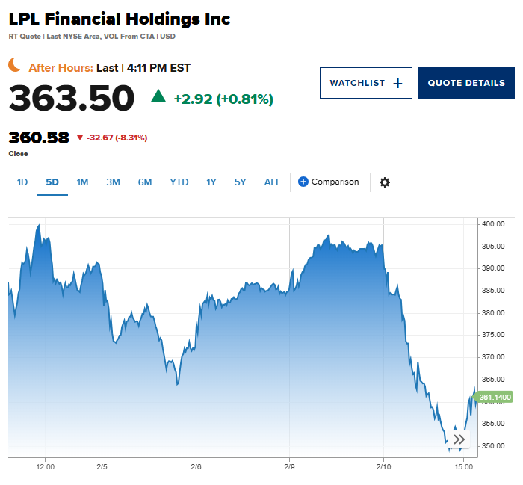Select the 5Y time range
The width and height of the screenshot is (523, 485).
pyautogui.click(x=241, y=182)
